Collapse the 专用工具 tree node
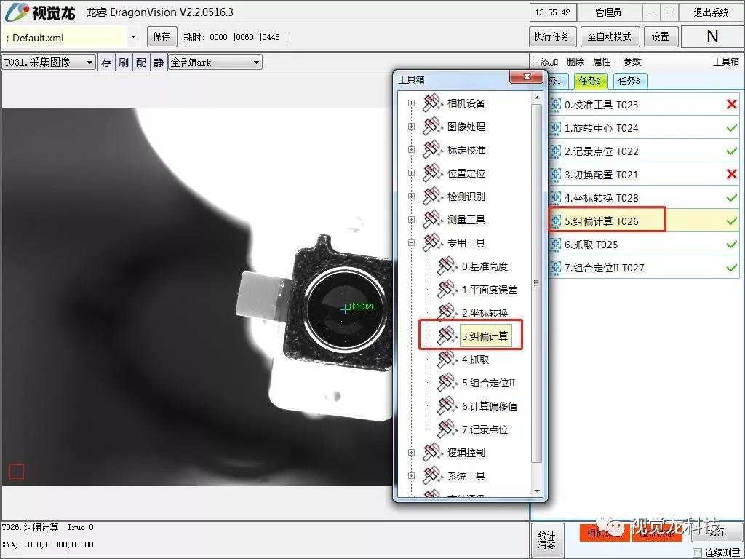 412,243
